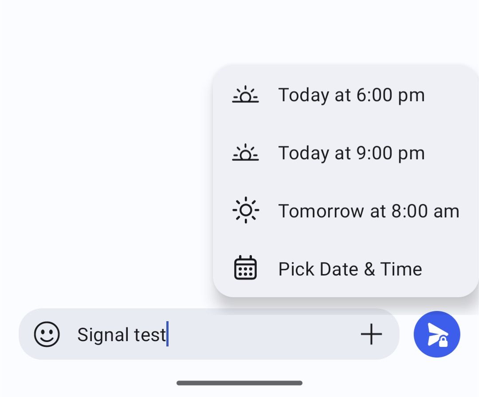Tap the send arrow to deliver the message
This screenshot has width=479, height=397.
click(437, 334)
